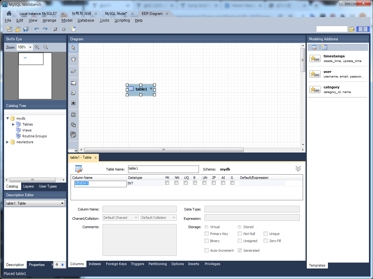The width and height of the screenshot is (373, 279).
Task: Switch to the Indexes tab
Action: pyautogui.click(x=95, y=264)
